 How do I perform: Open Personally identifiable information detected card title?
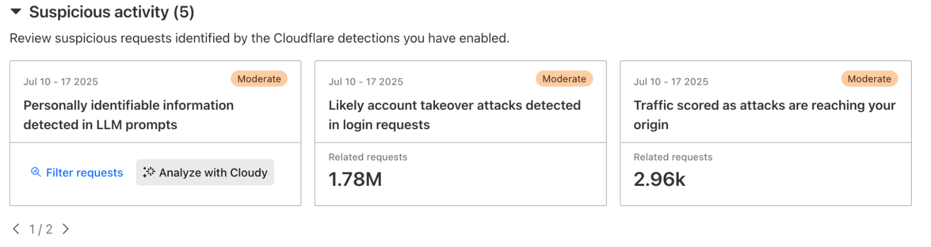(129, 115)
